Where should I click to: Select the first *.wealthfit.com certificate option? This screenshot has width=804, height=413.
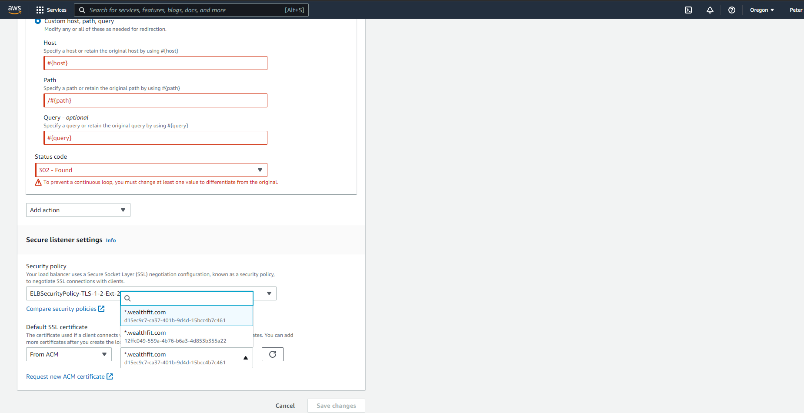187,316
